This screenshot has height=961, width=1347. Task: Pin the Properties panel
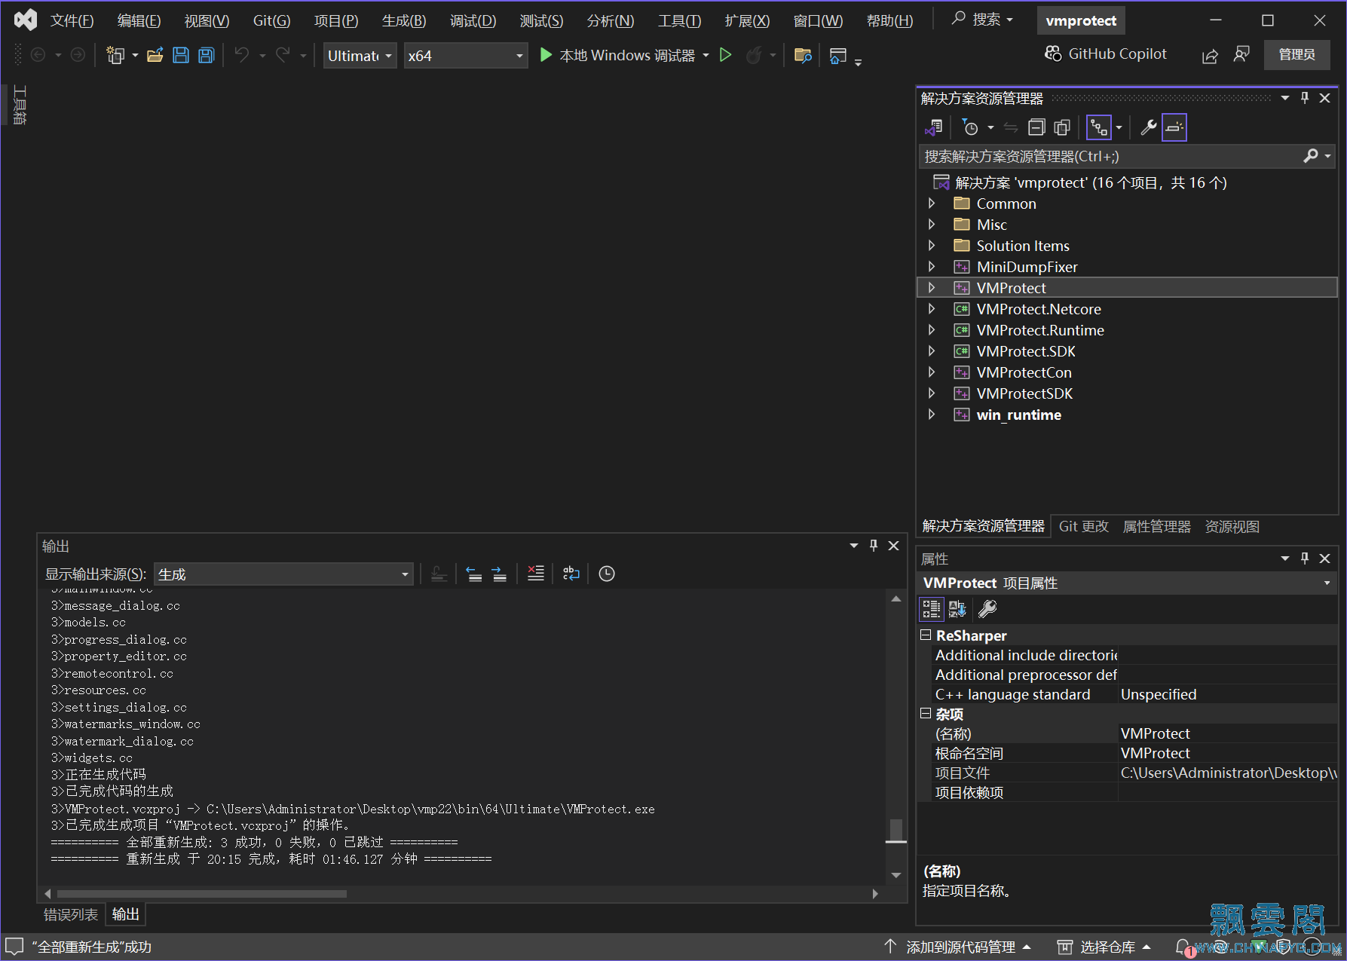tap(1305, 558)
